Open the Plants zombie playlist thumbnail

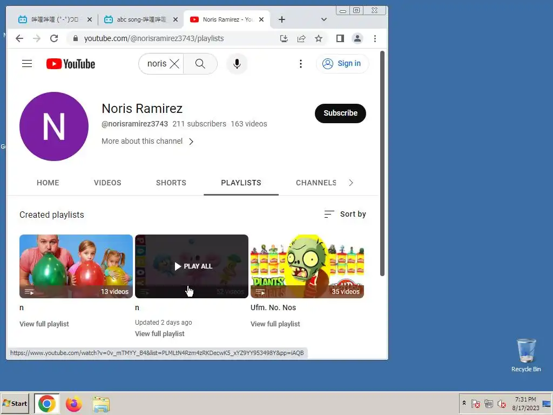pos(307,266)
